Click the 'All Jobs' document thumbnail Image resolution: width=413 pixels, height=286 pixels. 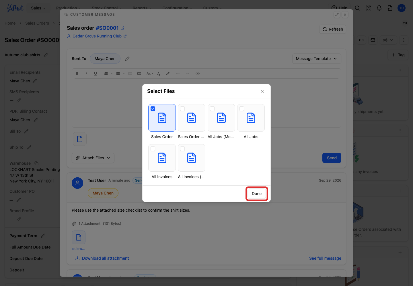coord(251,118)
